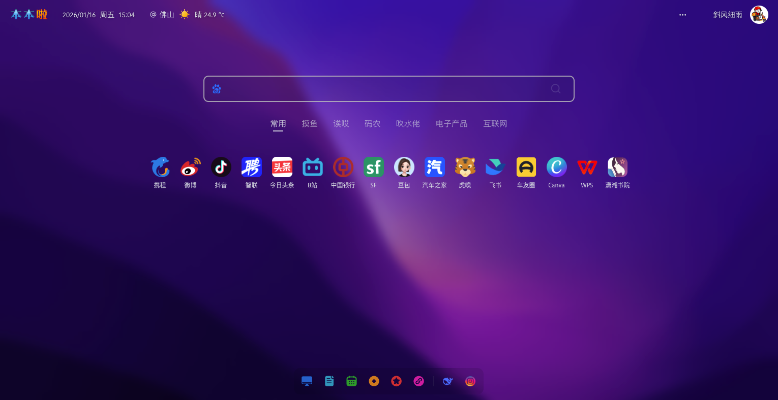Open the DeepSeek whale icon in the dock
This screenshot has width=778, height=400.
447,381
